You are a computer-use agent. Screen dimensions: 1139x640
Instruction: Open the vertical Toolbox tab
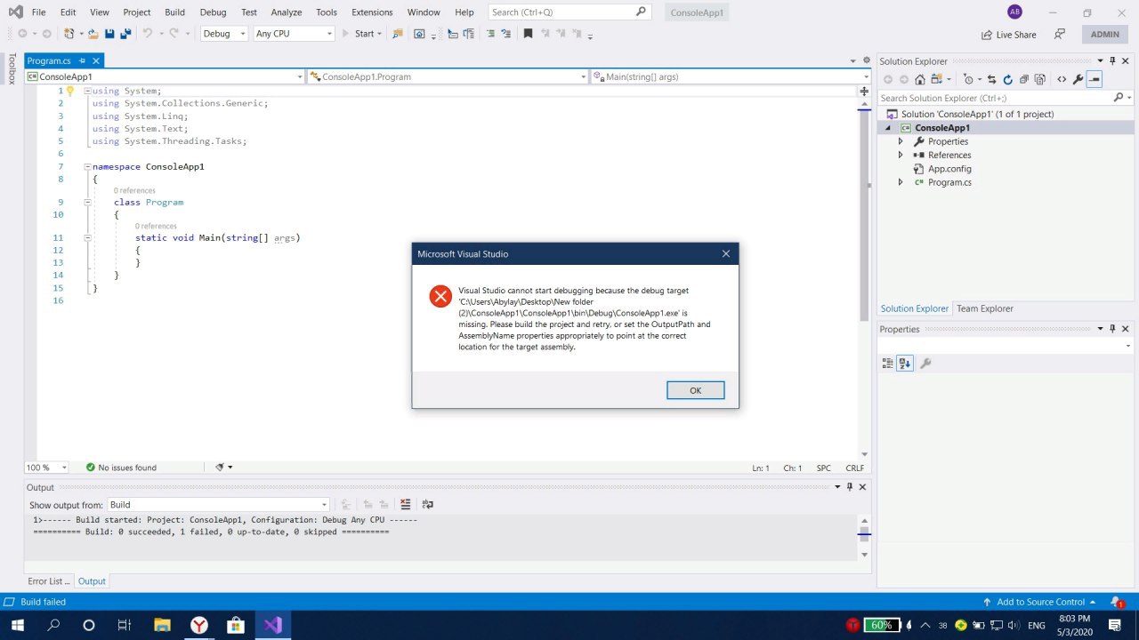coord(12,69)
